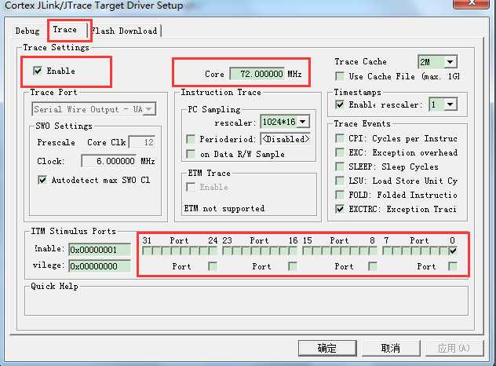Screen dimensions: 496x366
Task: Click the ITM Privilege hex field
Action: point(100,266)
